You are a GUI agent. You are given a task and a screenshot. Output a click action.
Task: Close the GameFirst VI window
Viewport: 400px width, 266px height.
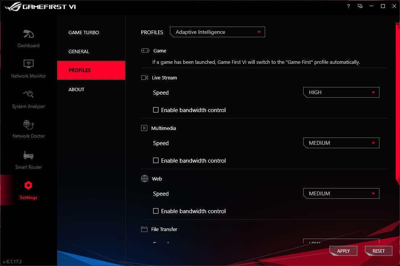(x=394, y=6)
